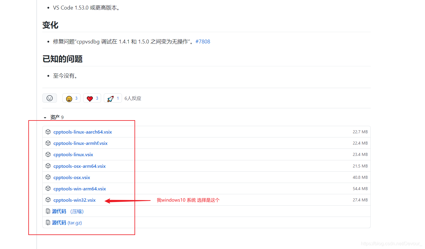
Task: Click zip file icon beside 源代码 (tar.gz)
Action: (48, 223)
